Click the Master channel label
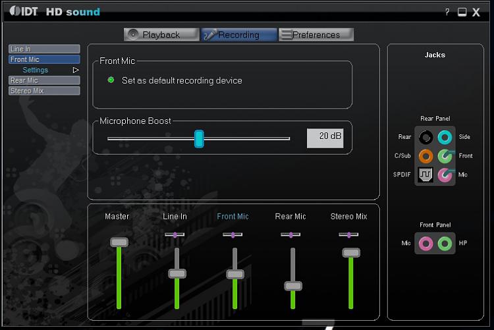 (117, 217)
